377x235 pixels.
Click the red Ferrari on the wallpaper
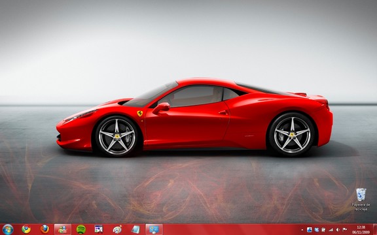click(195, 117)
